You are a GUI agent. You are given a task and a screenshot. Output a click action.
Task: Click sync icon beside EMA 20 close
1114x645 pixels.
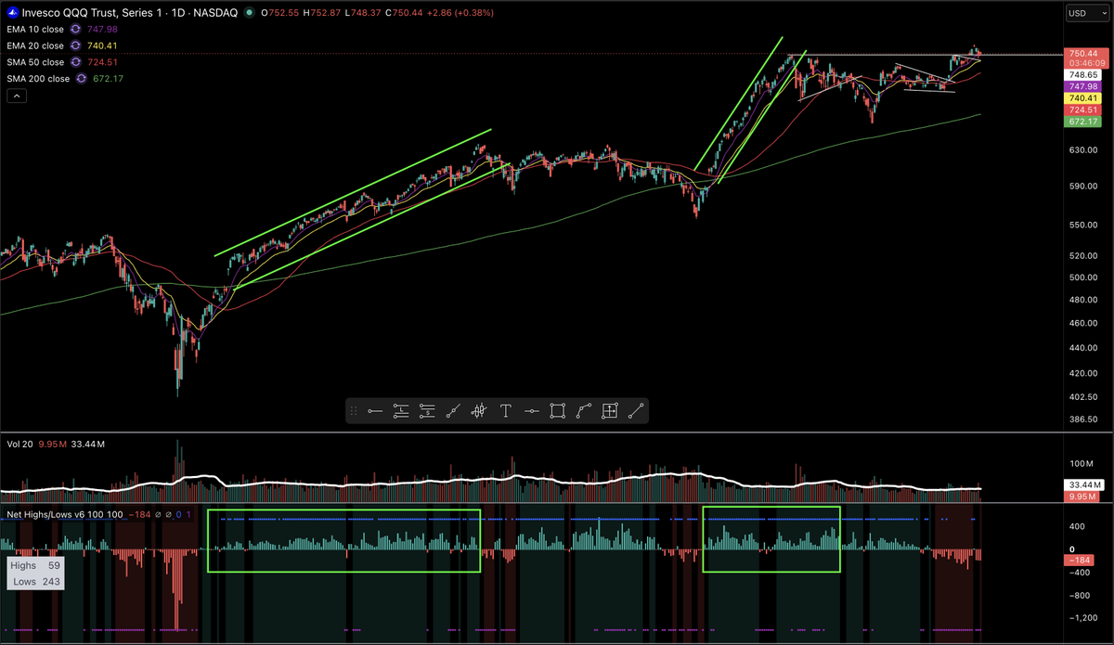pos(74,45)
